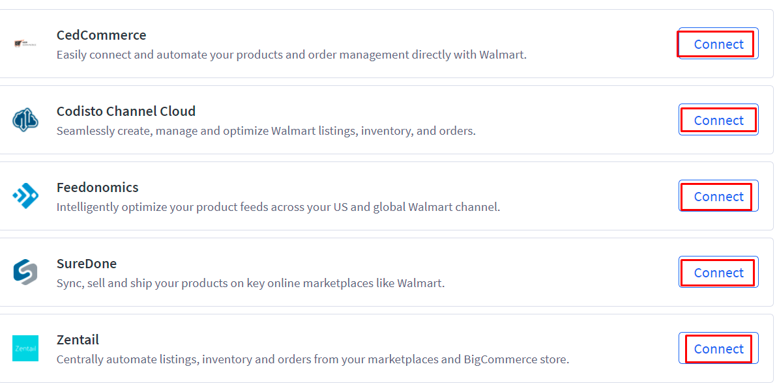Connect the CedCommerce integration
The height and width of the screenshot is (388, 777).
coord(718,44)
